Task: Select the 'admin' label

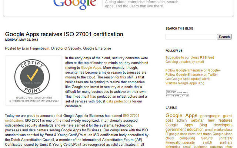Action: [x=181, y=120]
